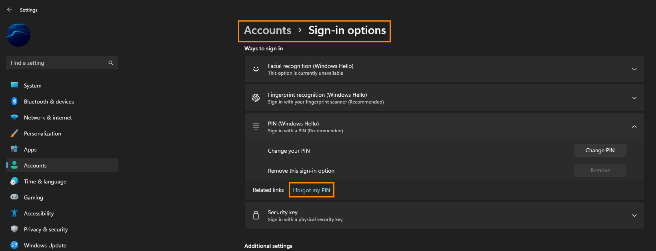Click 'This option is currently unavailable' text

click(306, 73)
